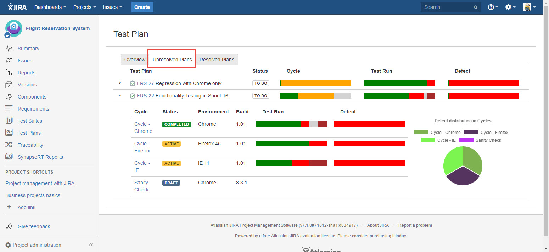Collapse the FRS-22 test plan row
This screenshot has height=252, width=549.
[x=120, y=96]
